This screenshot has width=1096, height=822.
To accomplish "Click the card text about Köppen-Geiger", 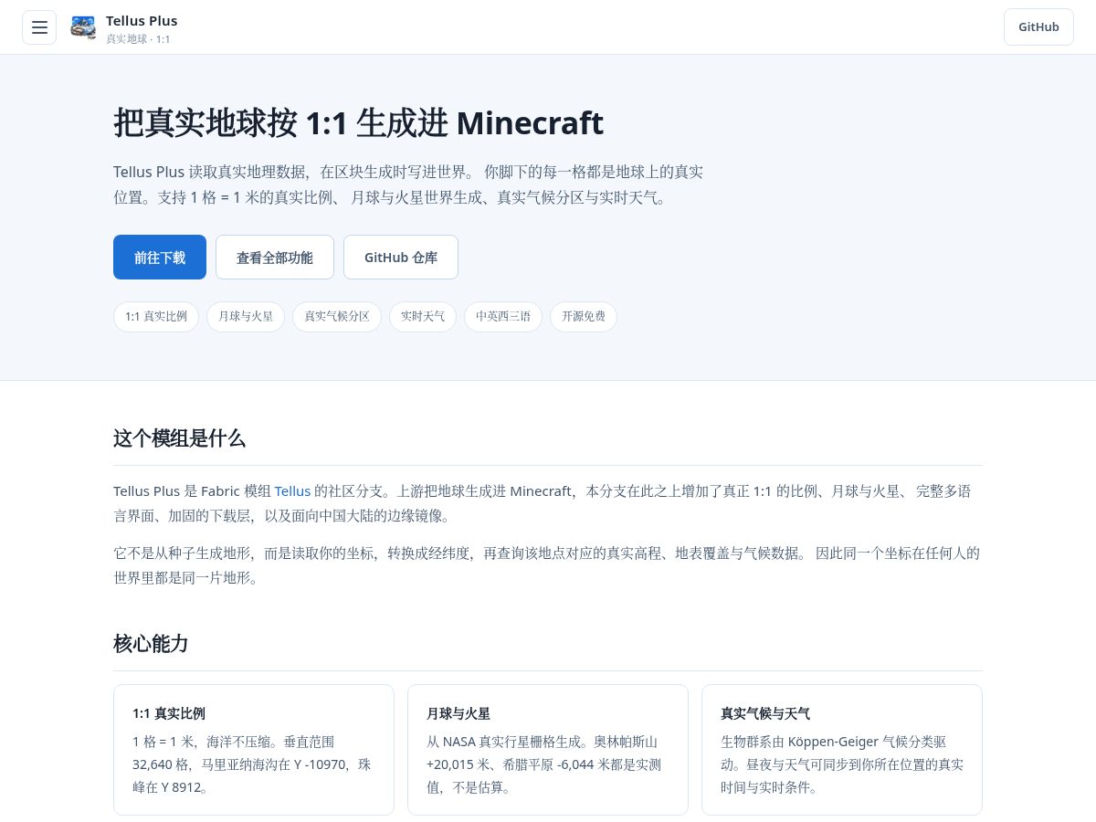I will pyautogui.click(x=841, y=764).
